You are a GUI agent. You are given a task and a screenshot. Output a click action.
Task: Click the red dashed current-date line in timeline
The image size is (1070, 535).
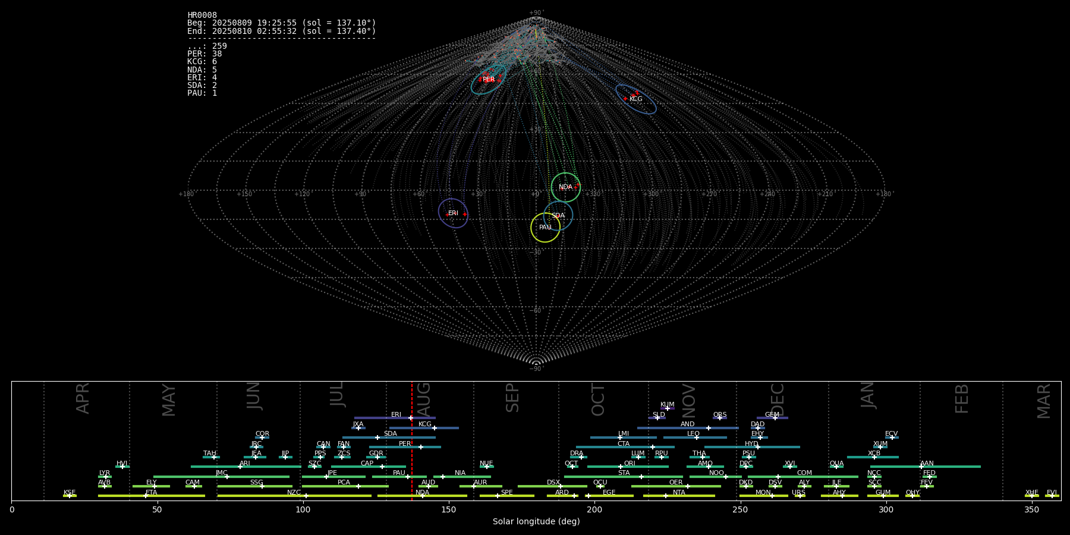point(411,440)
